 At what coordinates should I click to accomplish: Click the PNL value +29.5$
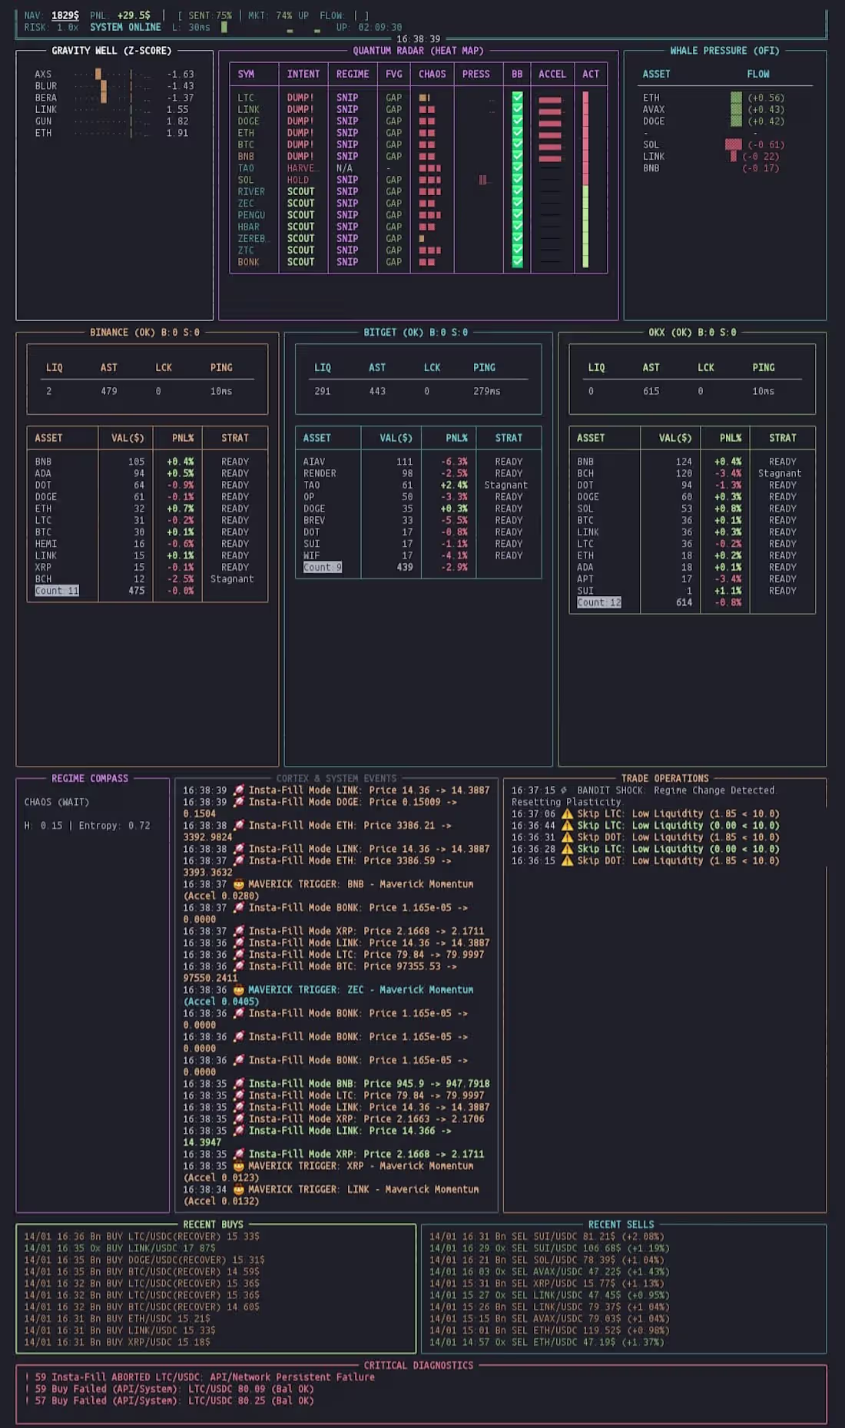pos(134,15)
